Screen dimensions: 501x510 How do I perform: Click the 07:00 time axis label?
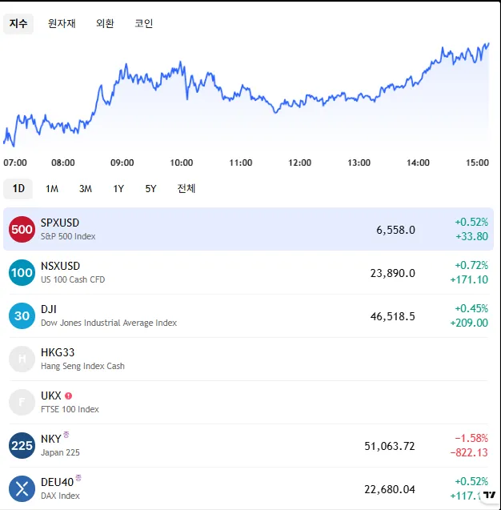coord(15,163)
